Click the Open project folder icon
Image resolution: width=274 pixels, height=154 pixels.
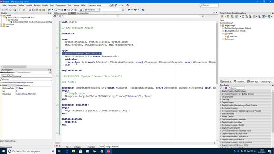(24, 10)
